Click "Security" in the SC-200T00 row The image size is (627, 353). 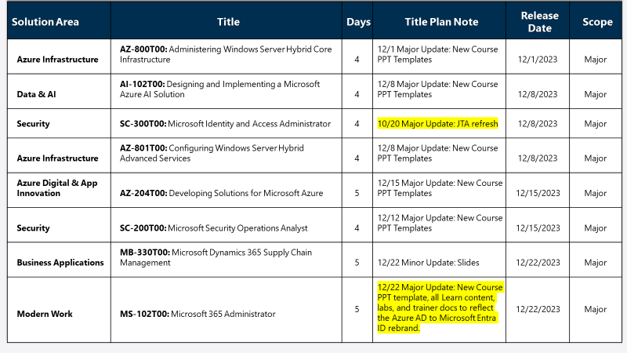coord(33,227)
